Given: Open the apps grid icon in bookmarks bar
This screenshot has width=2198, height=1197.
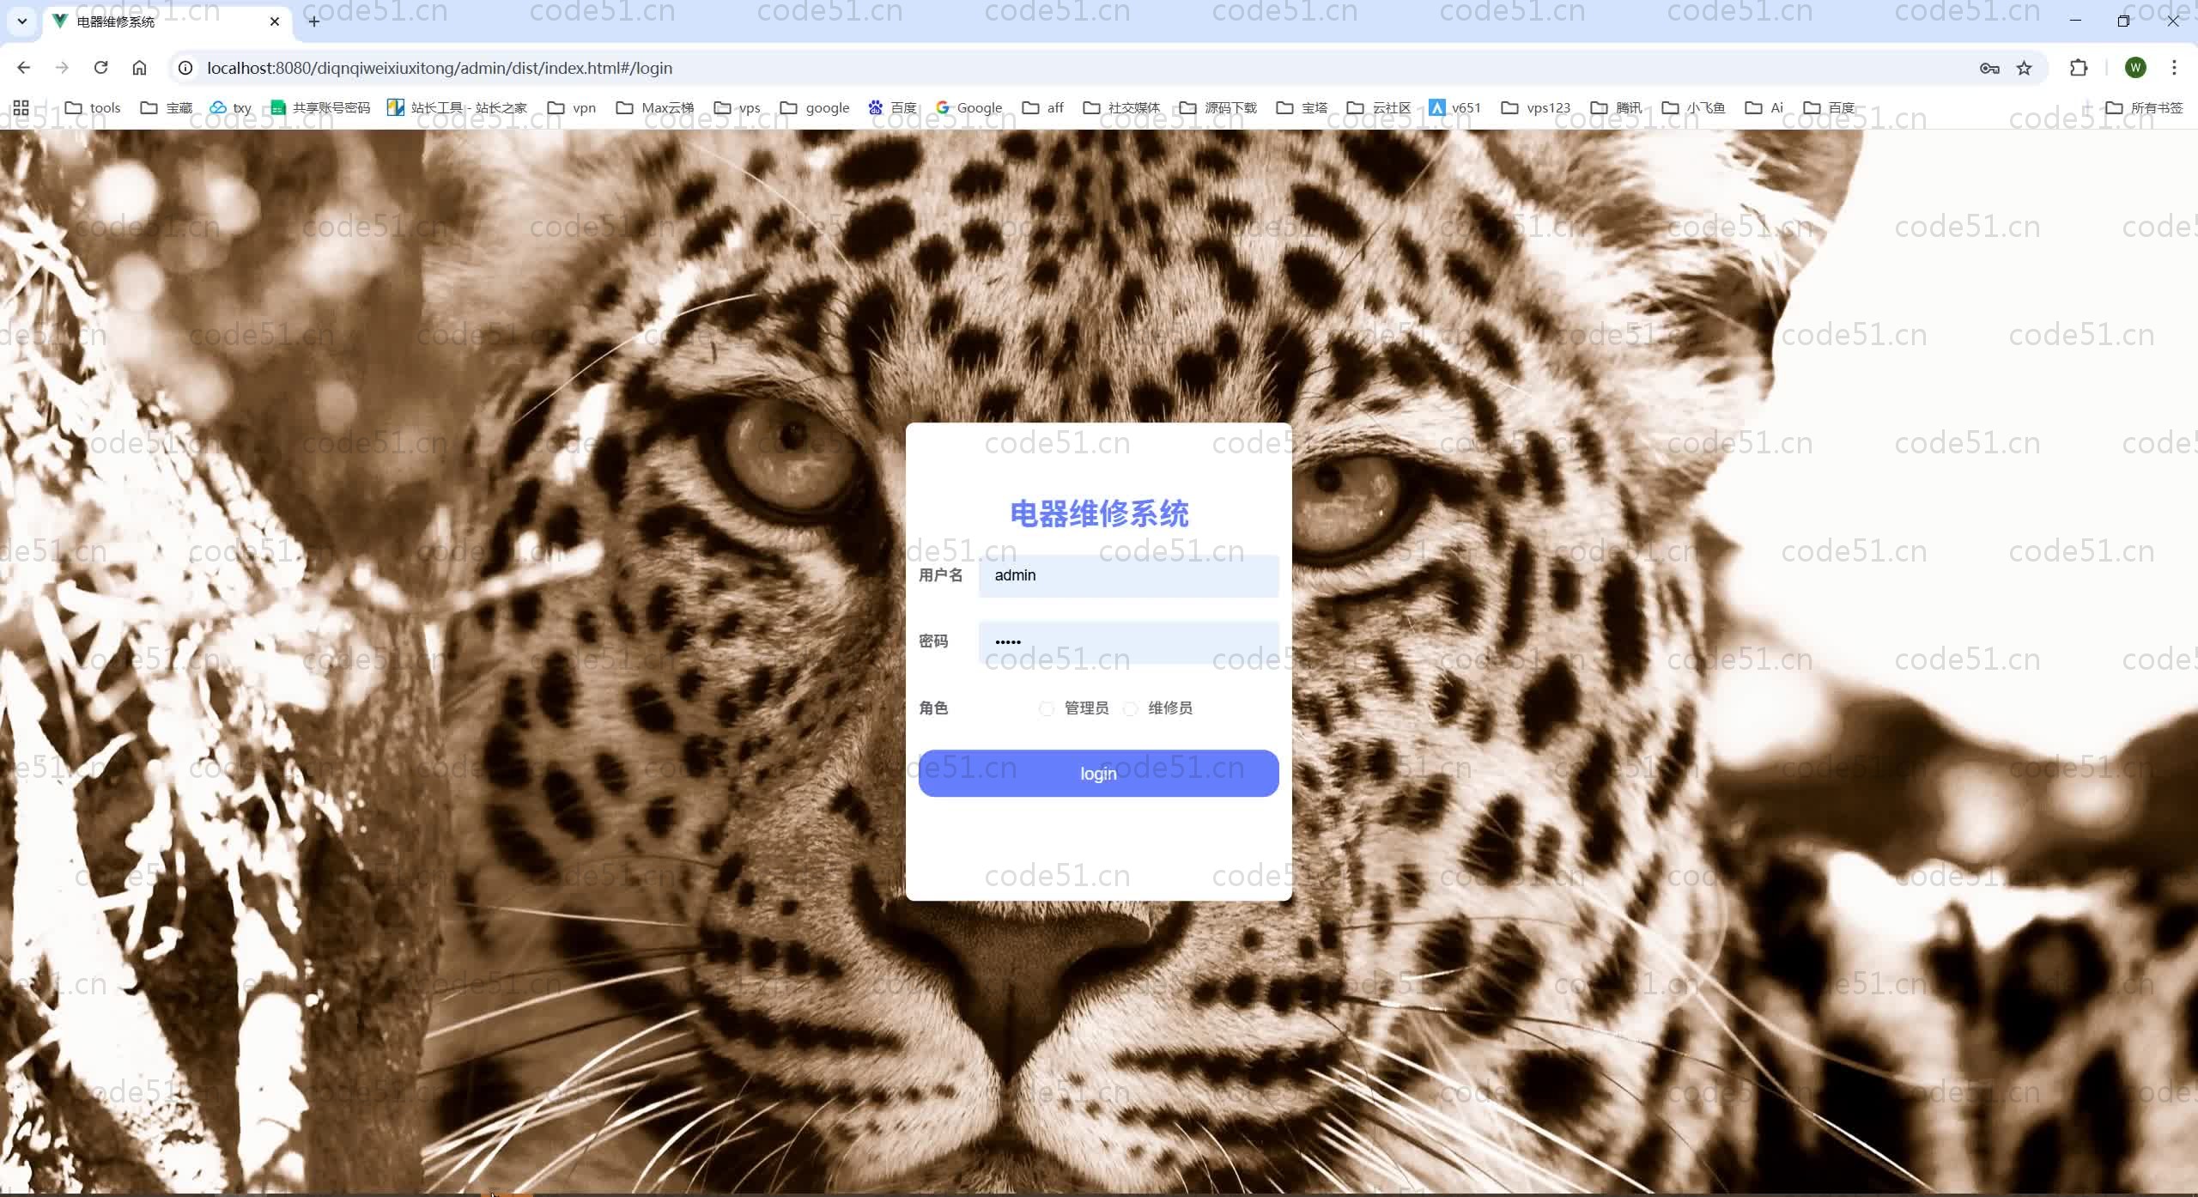Looking at the screenshot, I should pos(21,107).
